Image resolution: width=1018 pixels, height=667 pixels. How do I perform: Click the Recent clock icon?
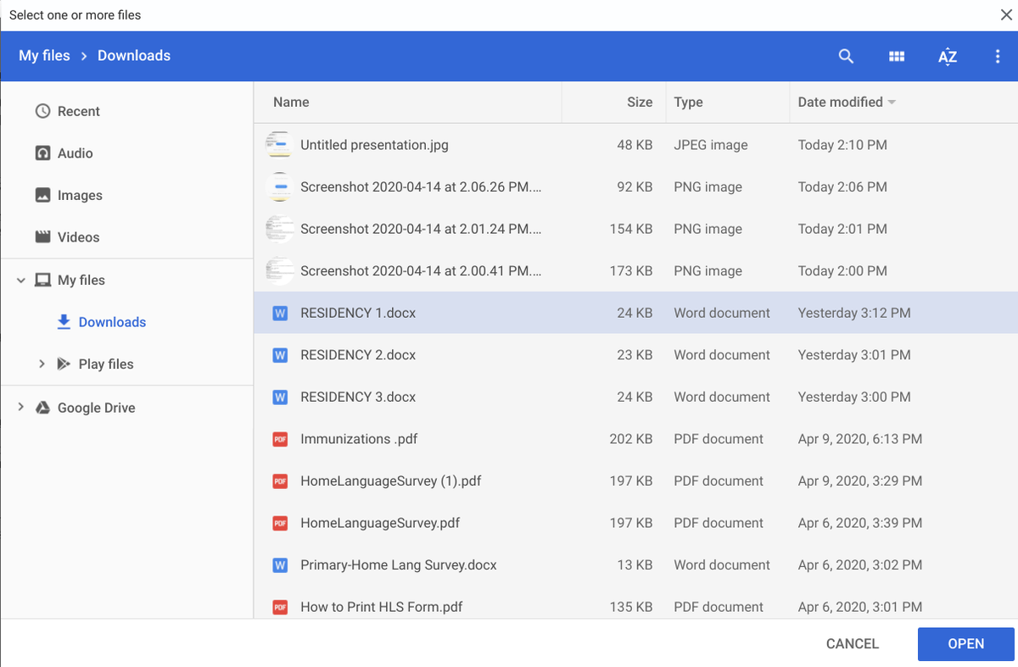[43, 111]
